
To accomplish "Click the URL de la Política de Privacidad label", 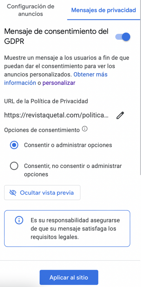I will pyautogui.click(x=46, y=101).
